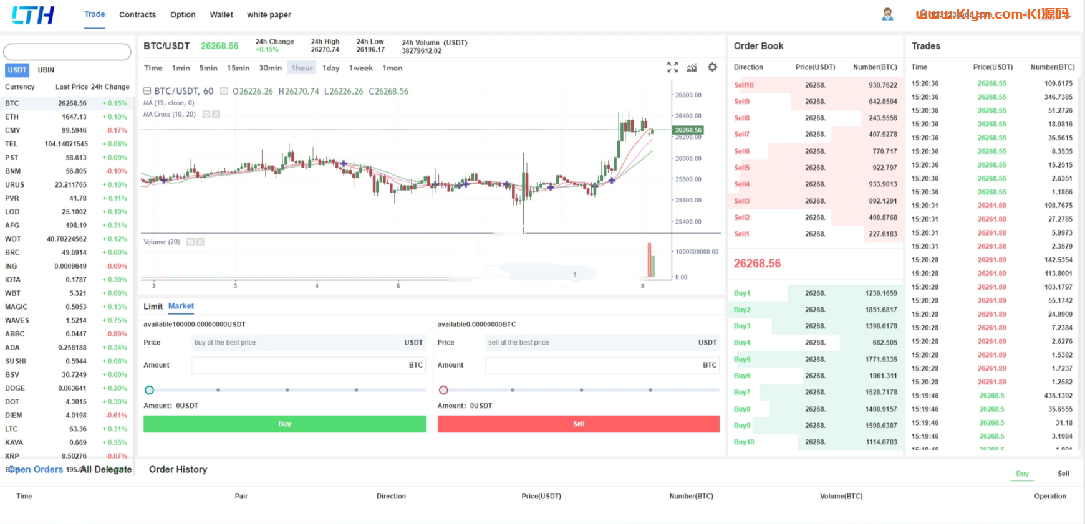
Task: Remove the Volume indicator
Action: [x=200, y=242]
